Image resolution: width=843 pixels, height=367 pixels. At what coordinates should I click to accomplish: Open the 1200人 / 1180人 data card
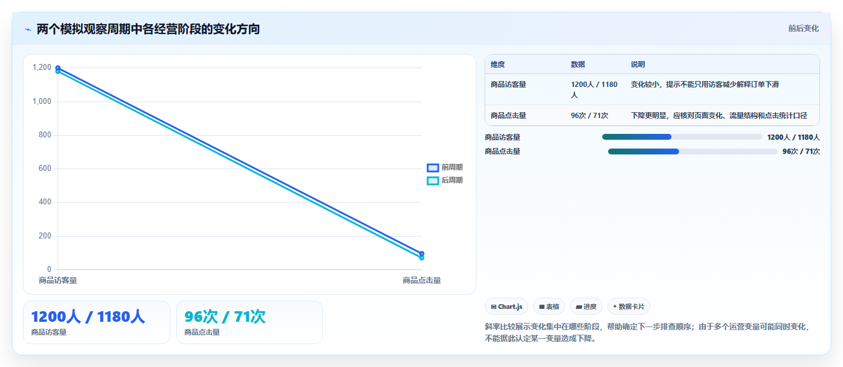pos(96,322)
